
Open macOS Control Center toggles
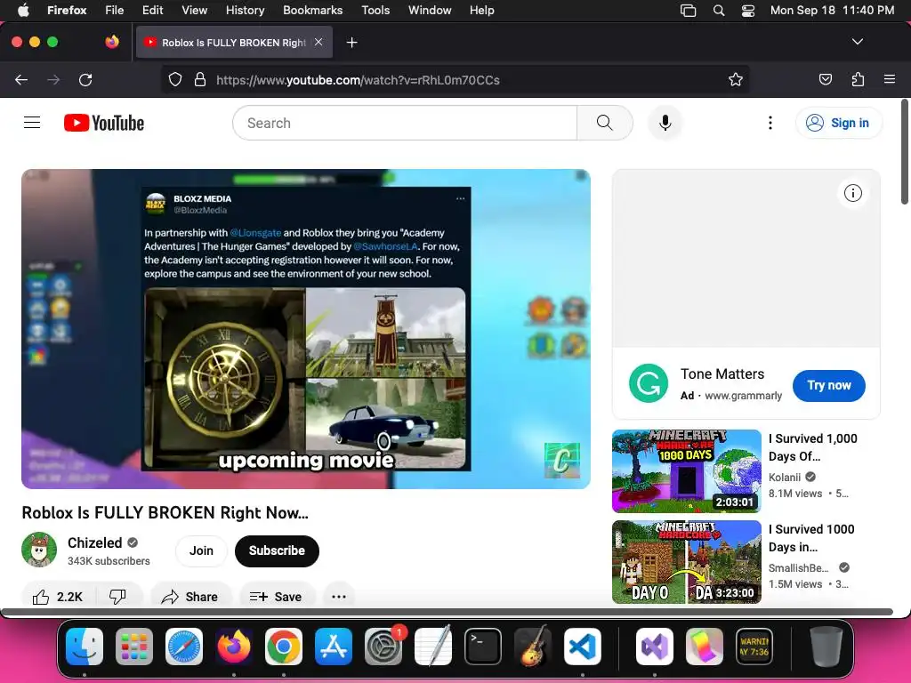[x=748, y=11]
